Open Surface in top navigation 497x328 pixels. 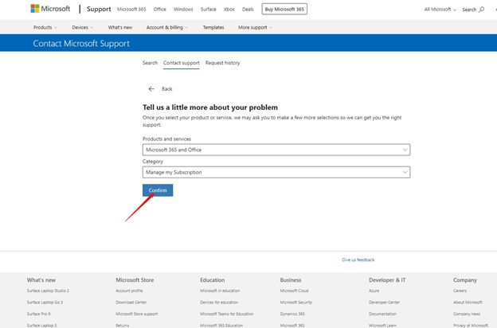(208, 10)
